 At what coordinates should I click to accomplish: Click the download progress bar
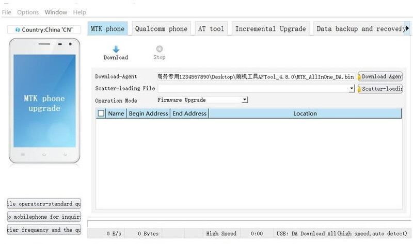coord(249,224)
